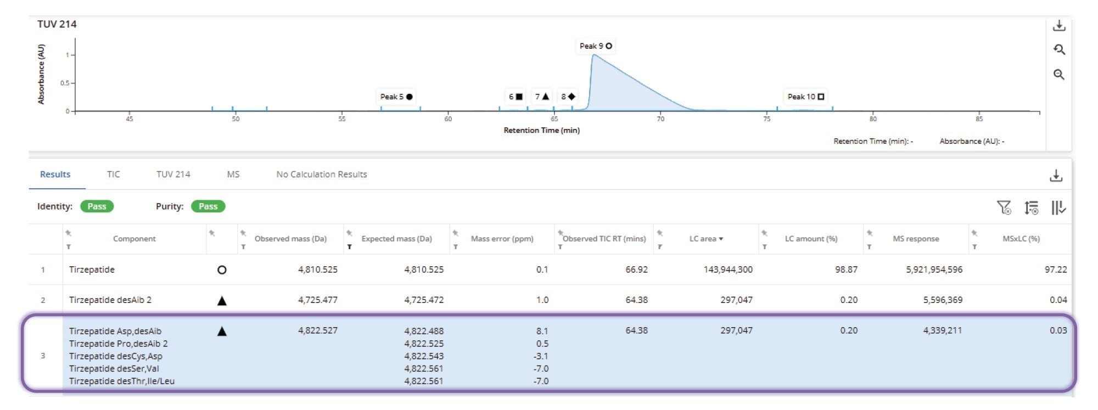Pin the Observed mass (Da) column

pos(243,233)
